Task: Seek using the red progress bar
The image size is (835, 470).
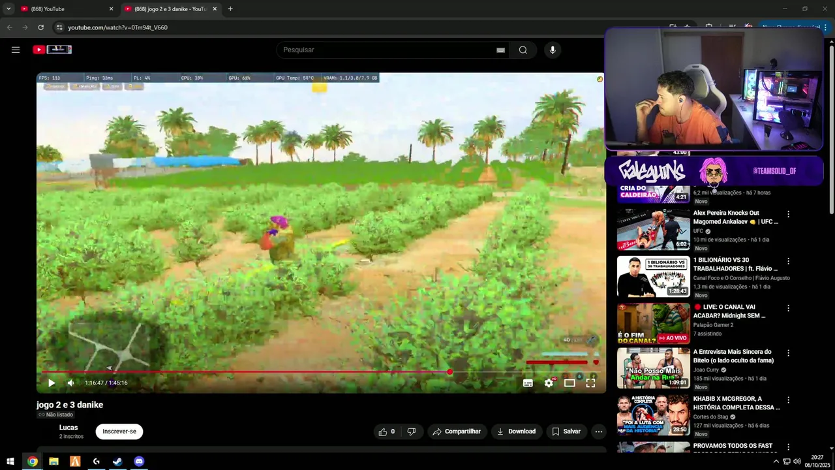Action: [321, 372]
